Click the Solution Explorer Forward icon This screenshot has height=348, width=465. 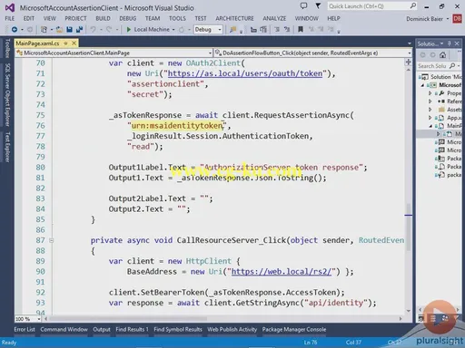432,55
